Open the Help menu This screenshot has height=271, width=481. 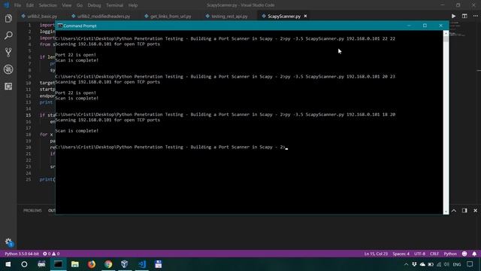point(133,5)
